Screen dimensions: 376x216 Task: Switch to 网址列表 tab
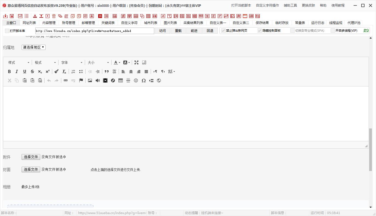(29, 23)
